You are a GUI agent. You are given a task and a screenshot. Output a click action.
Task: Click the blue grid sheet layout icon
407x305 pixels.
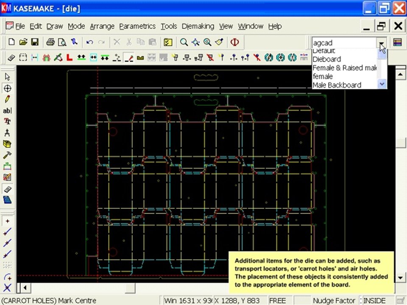[7, 200]
